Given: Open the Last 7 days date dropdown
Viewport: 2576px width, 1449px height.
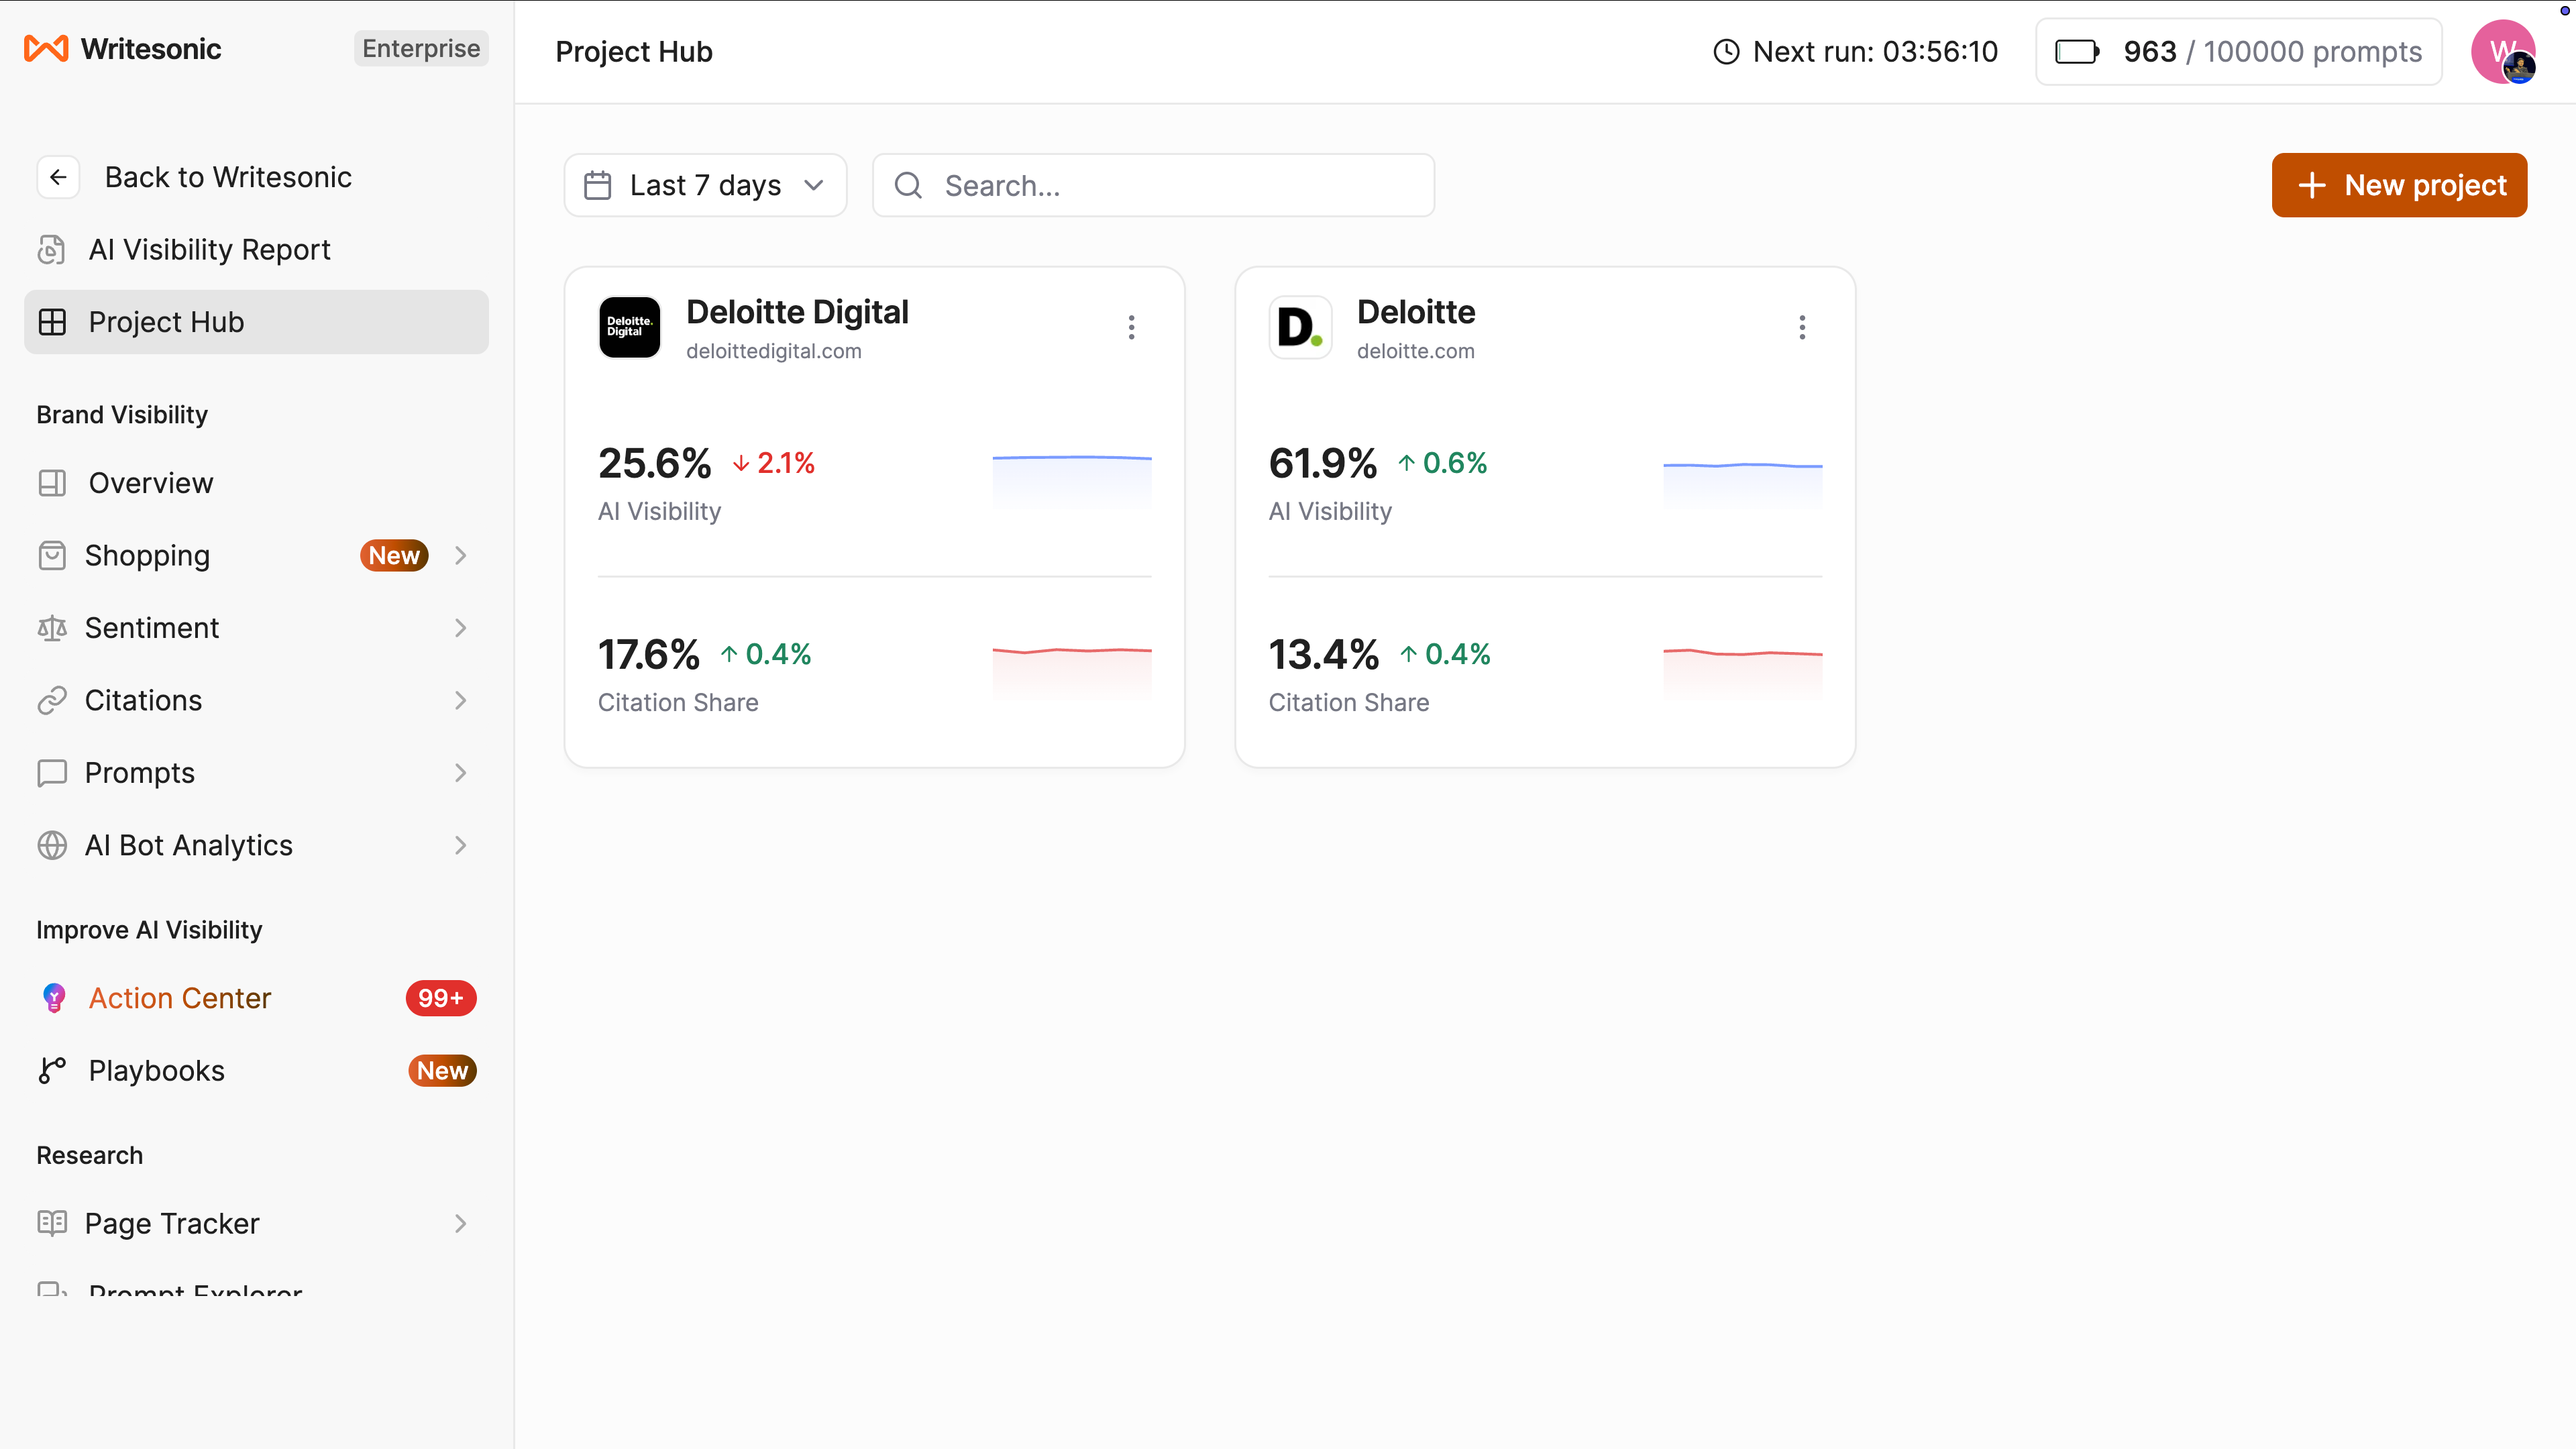Looking at the screenshot, I should (705, 185).
